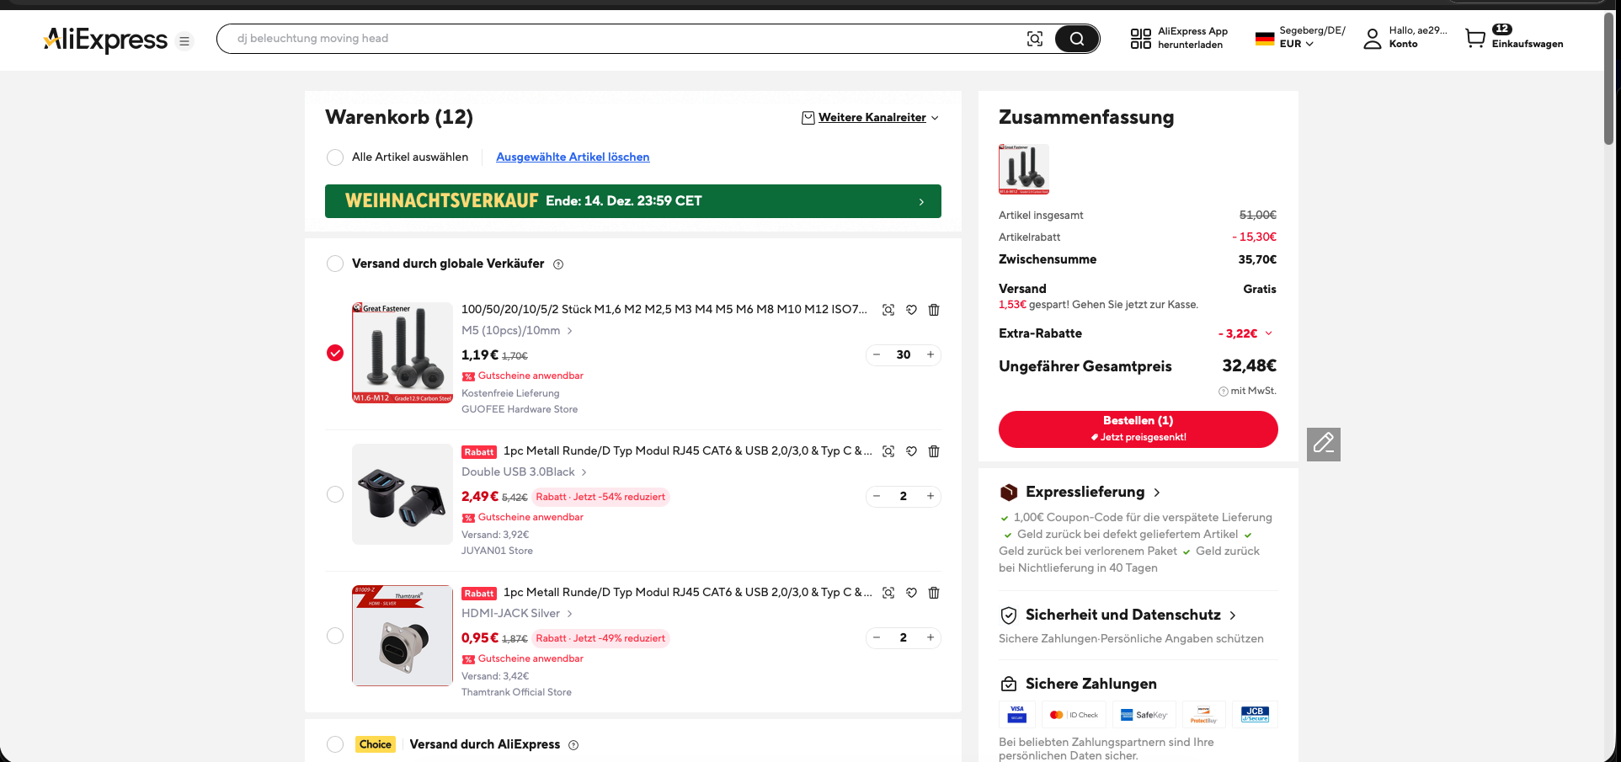Viewport: 1621px width, 762px height.
Task: Click the floating edit feedback icon
Action: coord(1323,444)
